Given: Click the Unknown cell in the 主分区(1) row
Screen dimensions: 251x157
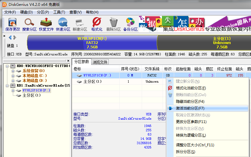Looking at the screenshot, I should (152, 82).
